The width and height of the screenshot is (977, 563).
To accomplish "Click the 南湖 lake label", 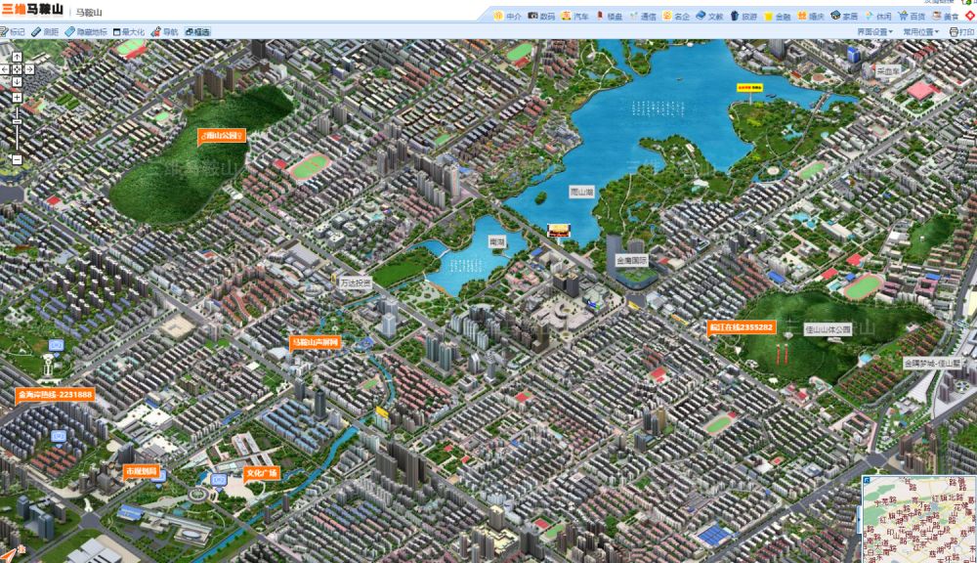I will tap(496, 241).
